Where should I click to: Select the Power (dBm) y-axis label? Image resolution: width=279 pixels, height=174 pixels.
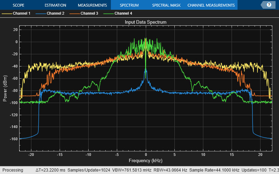[5, 88]
